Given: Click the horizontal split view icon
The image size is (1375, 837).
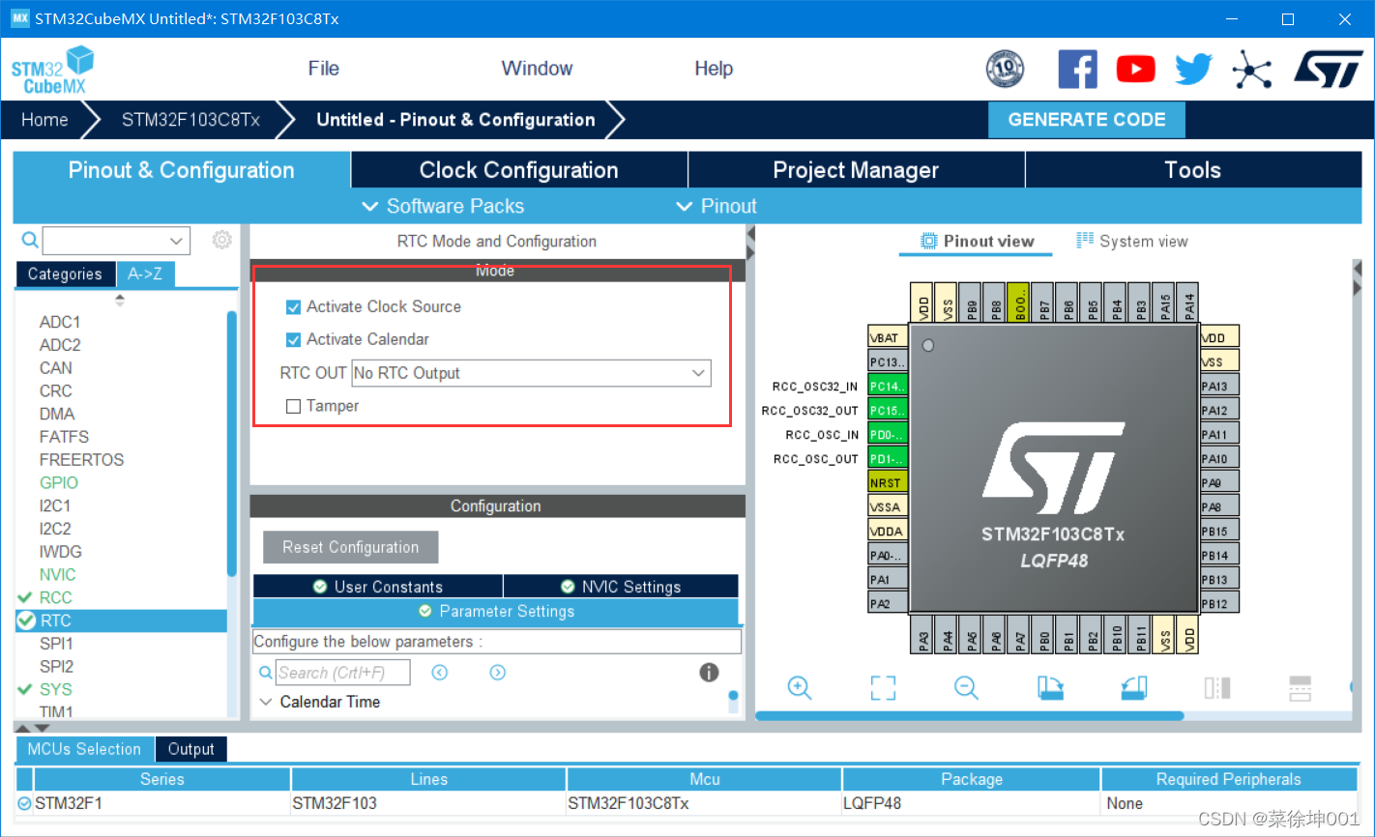Looking at the screenshot, I should tap(1301, 687).
